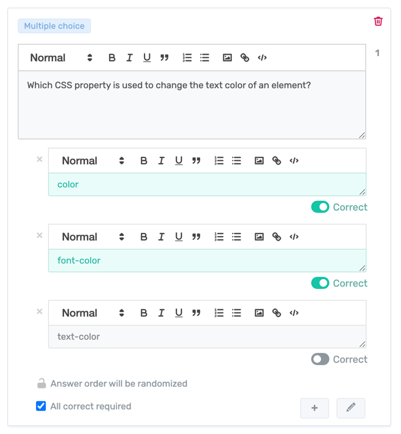The width and height of the screenshot is (401, 434).
Task: Bold the question text
Action: click(112, 58)
